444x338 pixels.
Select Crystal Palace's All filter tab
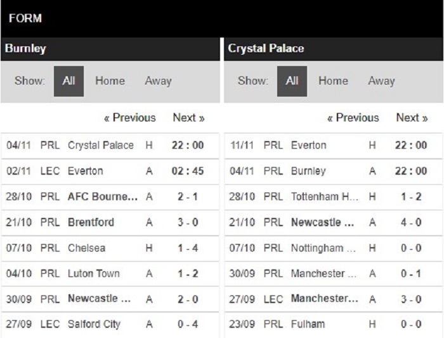coord(292,81)
